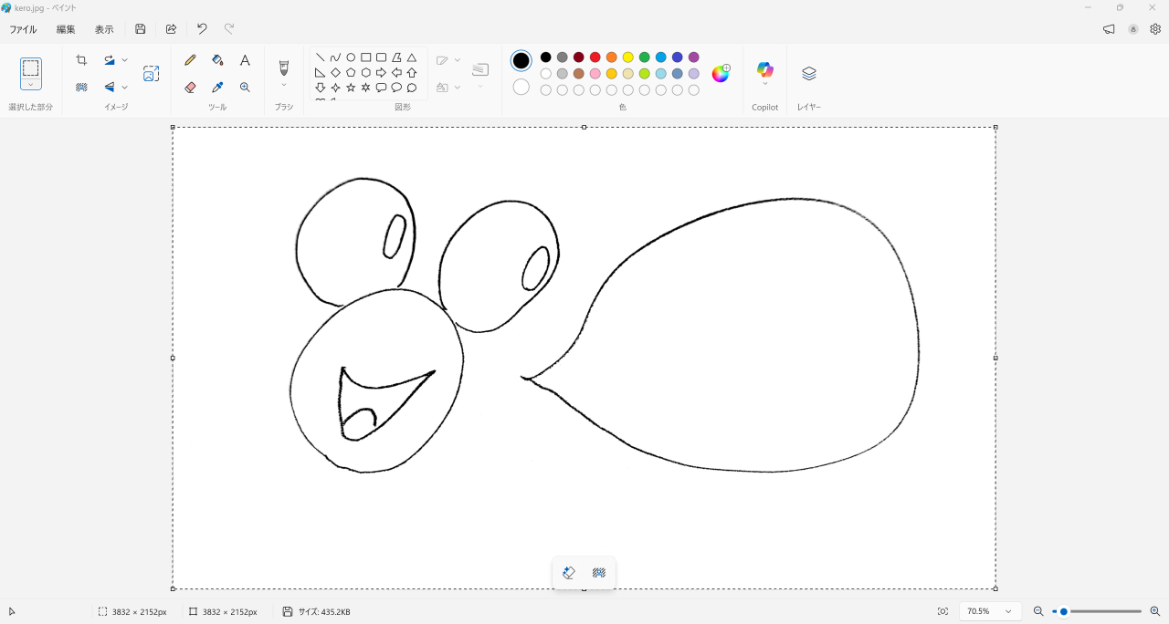Select the Pencil tool
Viewport: 1169px width, 624px height.
pos(190,60)
